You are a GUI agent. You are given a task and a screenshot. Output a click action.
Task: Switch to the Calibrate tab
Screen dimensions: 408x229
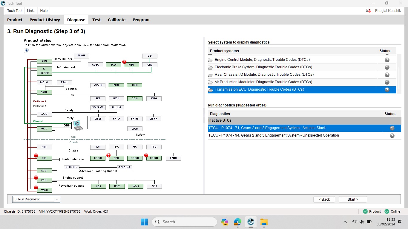116,20
